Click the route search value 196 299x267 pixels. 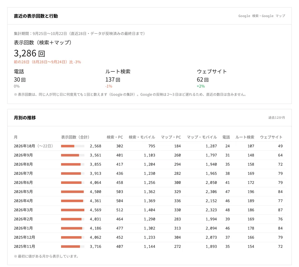[x=251, y=192]
